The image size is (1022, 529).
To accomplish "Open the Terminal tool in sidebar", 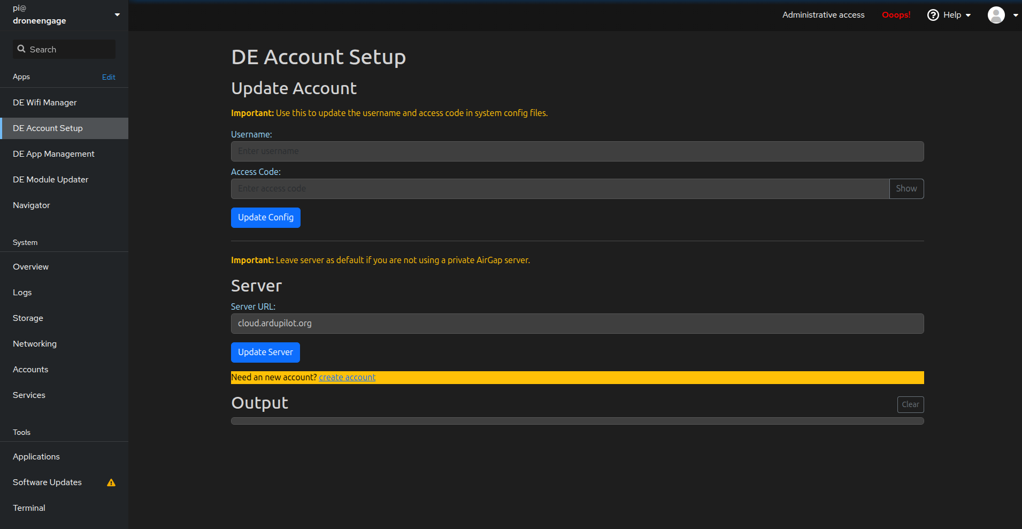I will 28,508.
